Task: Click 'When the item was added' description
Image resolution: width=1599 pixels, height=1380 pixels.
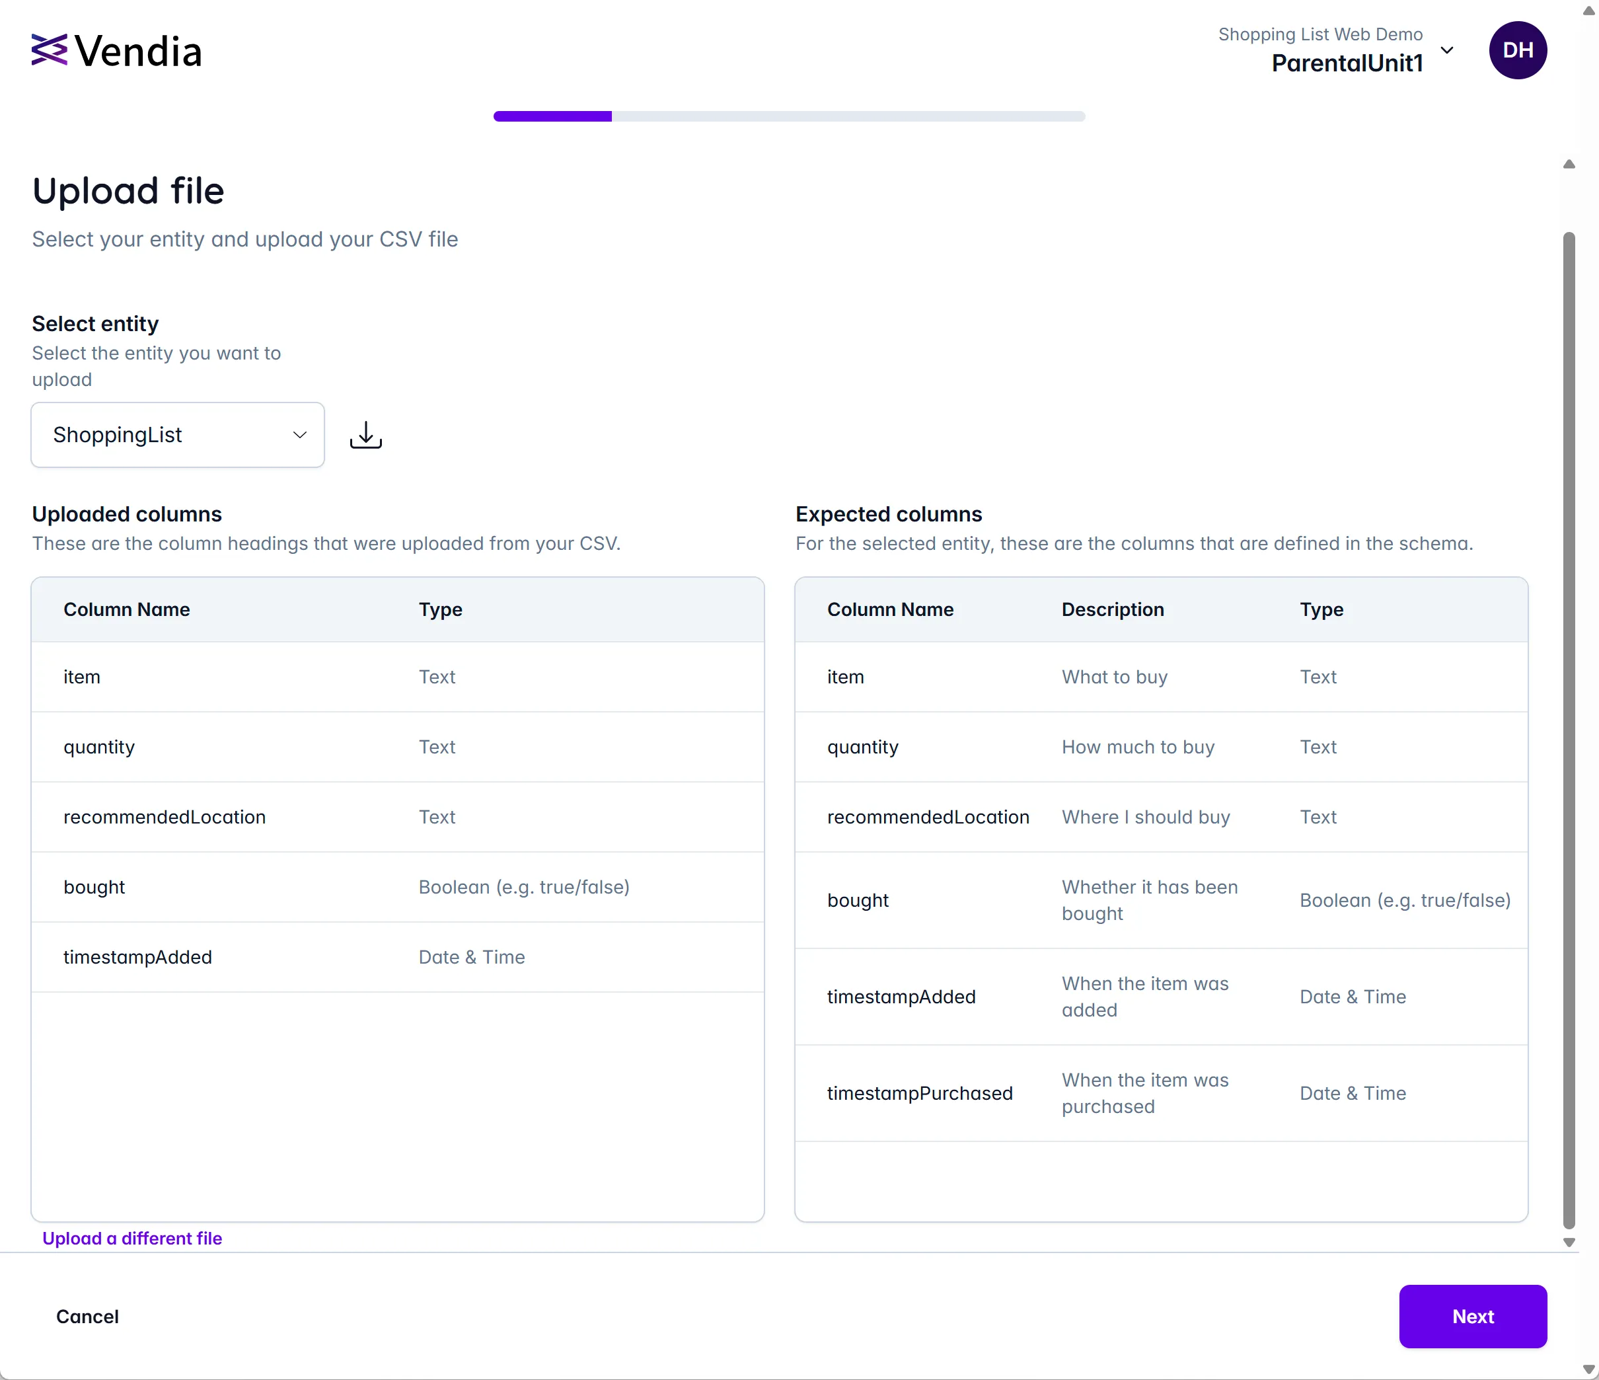Action: click(x=1145, y=997)
